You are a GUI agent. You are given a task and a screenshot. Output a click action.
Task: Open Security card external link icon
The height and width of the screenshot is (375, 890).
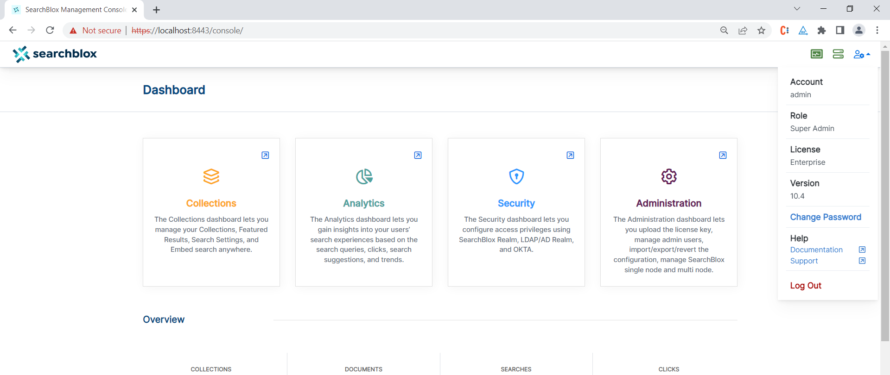[x=570, y=155]
